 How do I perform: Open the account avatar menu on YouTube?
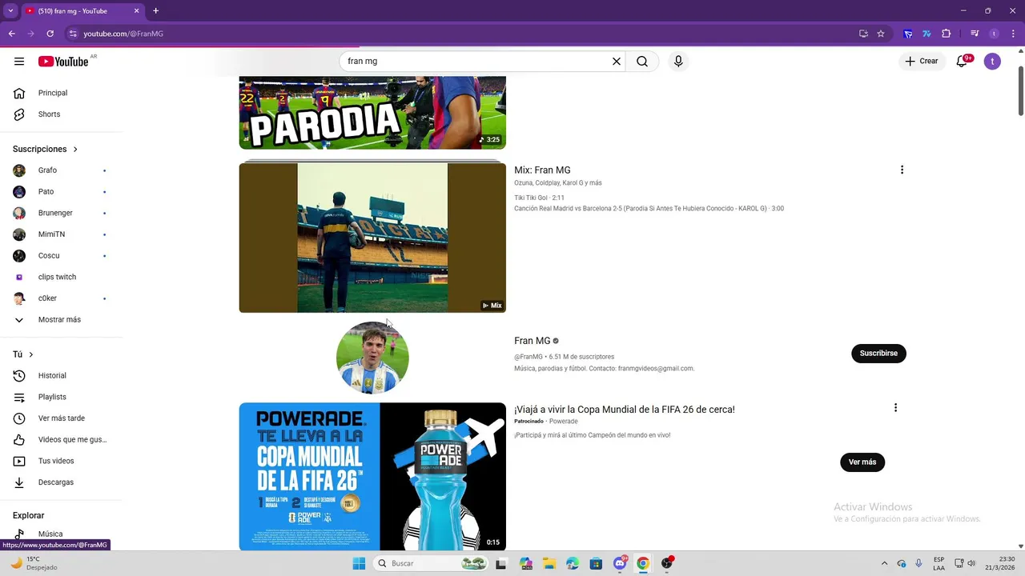pyautogui.click(x=992, y=62)
